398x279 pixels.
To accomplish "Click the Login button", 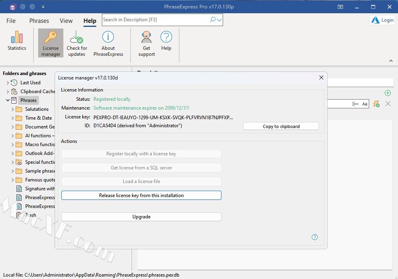I will pos(382,20).
